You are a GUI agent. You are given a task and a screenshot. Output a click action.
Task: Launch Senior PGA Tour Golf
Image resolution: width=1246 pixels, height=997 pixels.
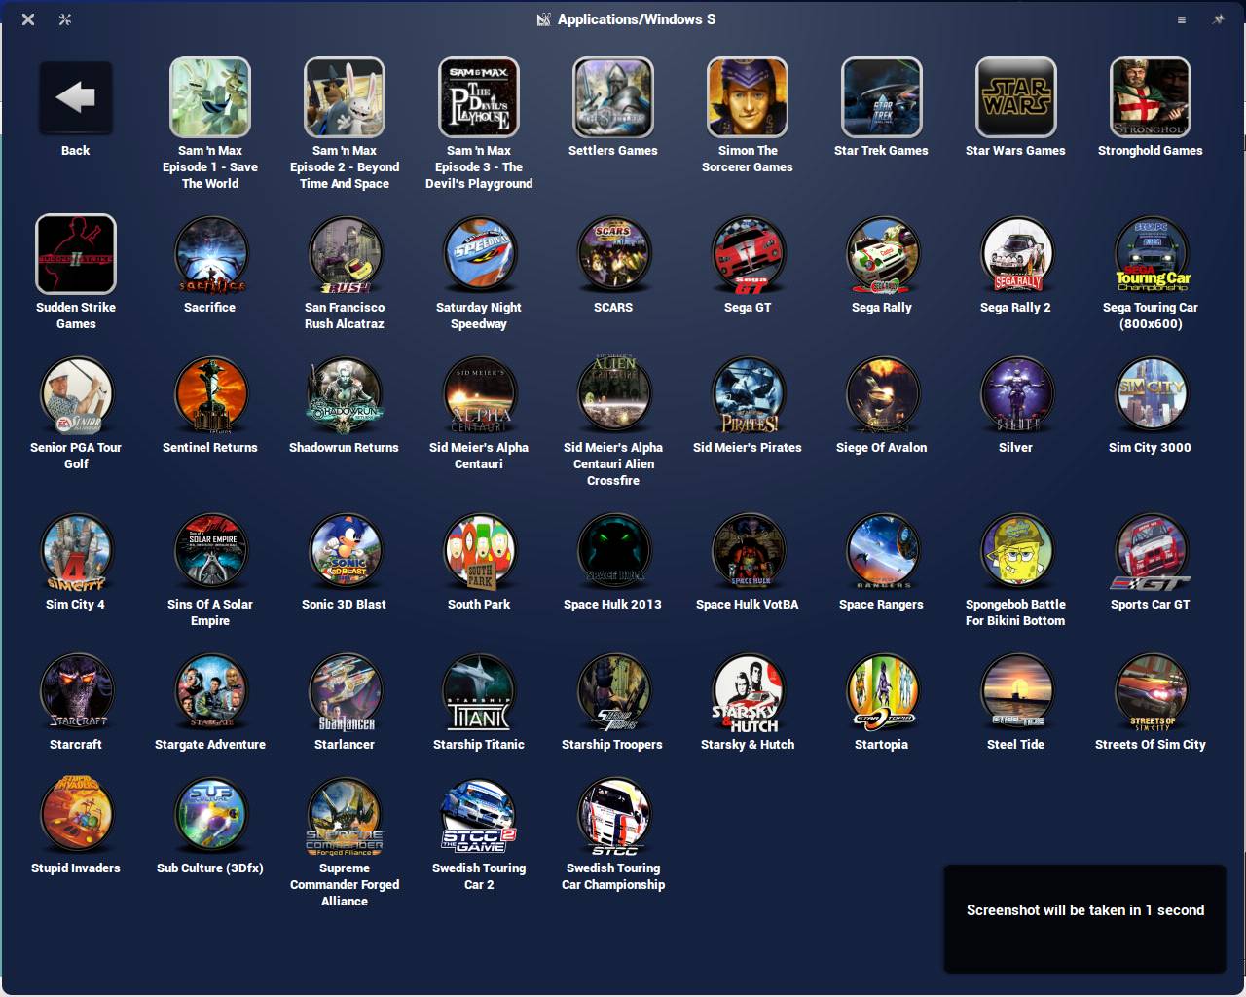[76, 394]
